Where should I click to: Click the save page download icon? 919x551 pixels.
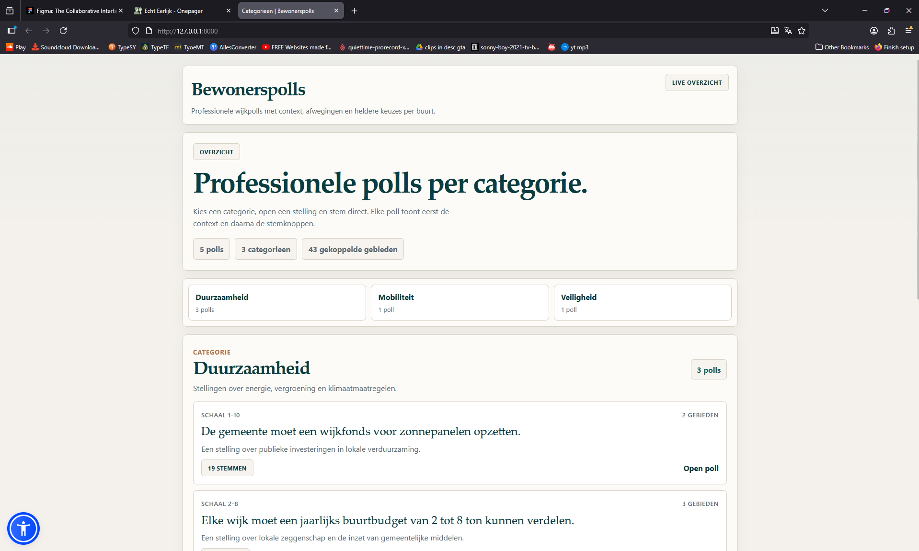pos(775,31)
